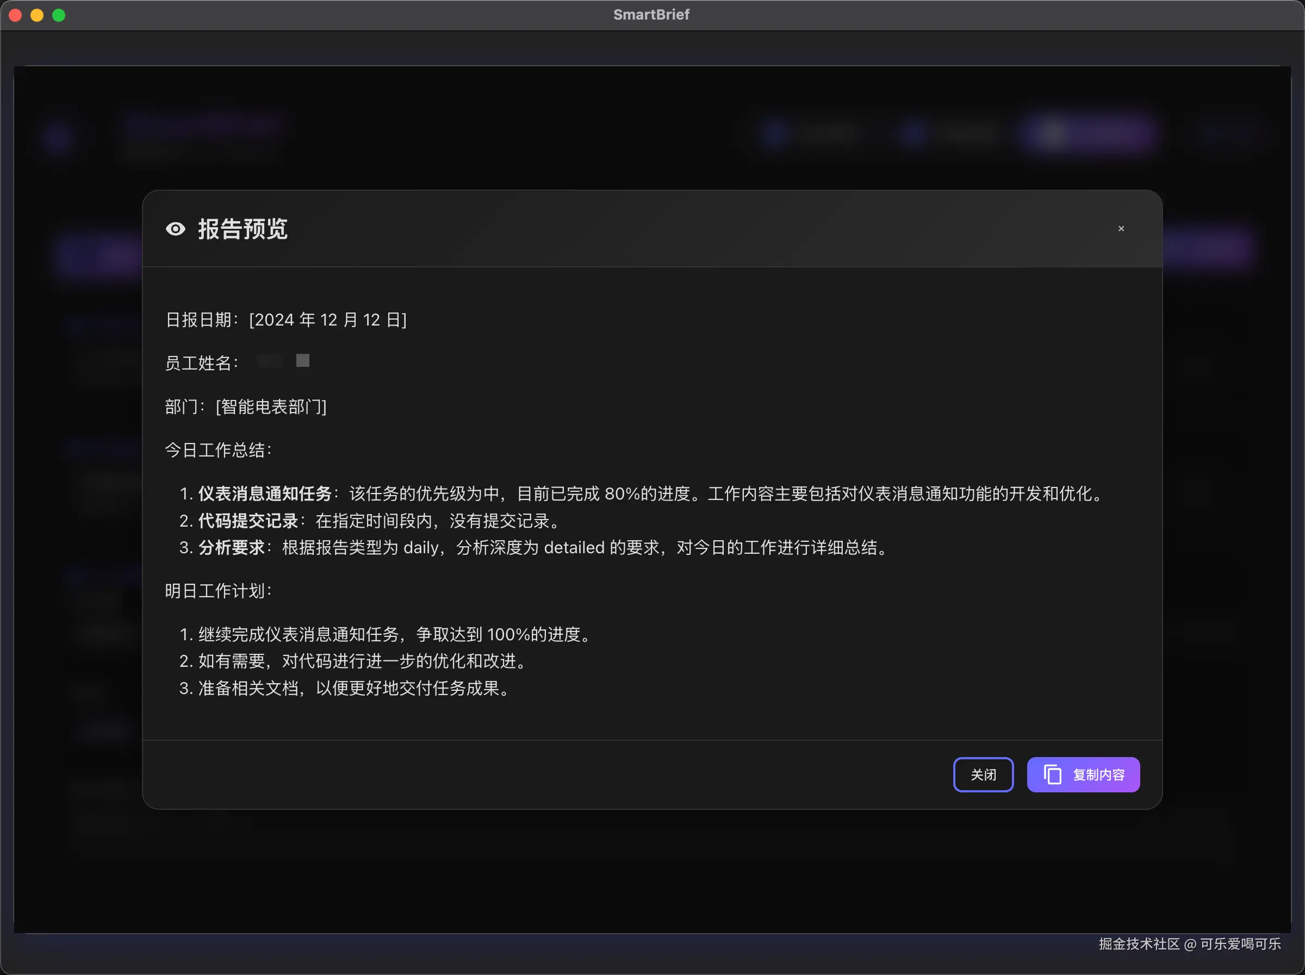Click the 报告预览 dialog title

pos(243,229)
